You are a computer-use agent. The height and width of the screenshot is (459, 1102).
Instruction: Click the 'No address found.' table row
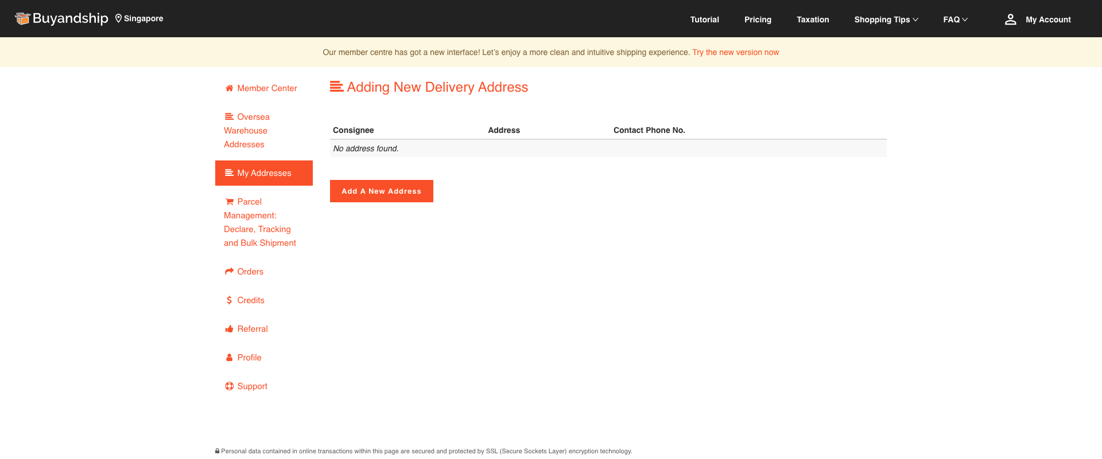[608, 148]
